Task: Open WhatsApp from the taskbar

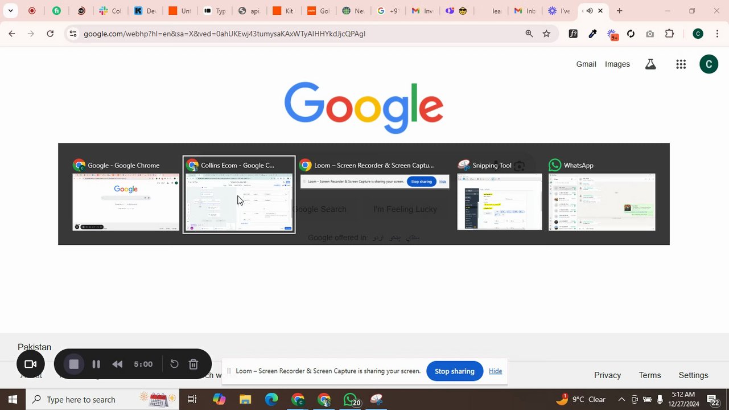Action: tap(351, 400)
